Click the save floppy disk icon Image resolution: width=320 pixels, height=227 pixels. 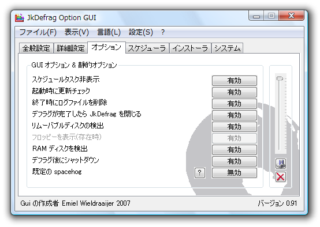point(281,164)
